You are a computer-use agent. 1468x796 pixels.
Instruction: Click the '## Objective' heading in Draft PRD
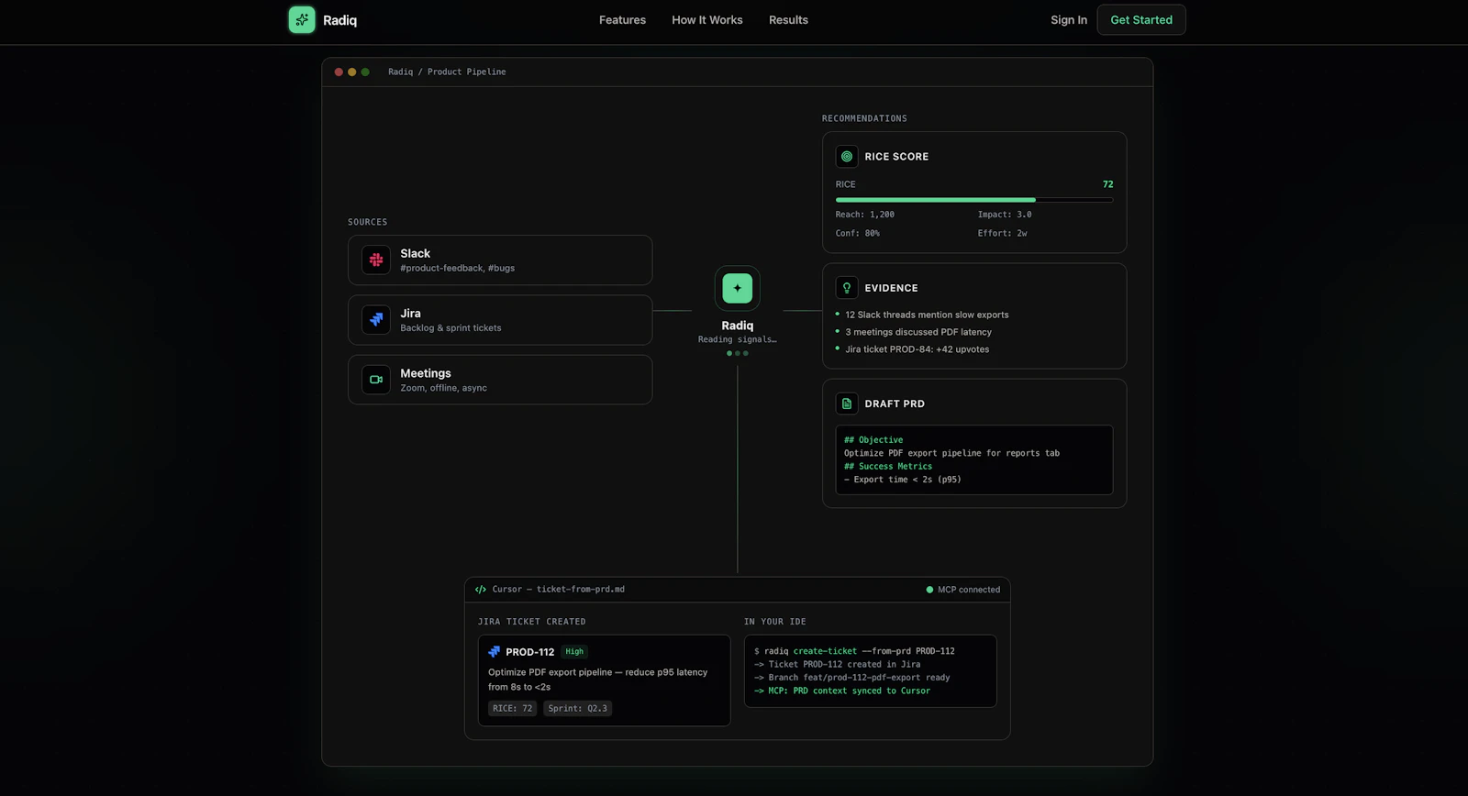(x=873, y=440)
